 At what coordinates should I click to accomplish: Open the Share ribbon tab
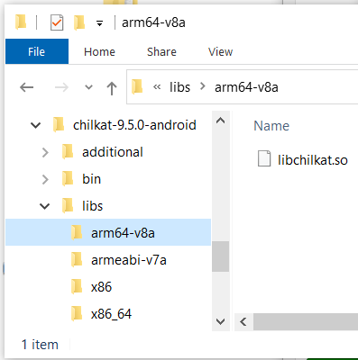coord(161,52)
